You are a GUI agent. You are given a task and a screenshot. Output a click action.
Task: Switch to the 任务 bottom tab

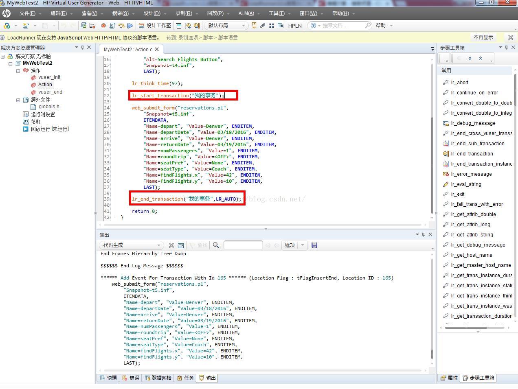185,378
